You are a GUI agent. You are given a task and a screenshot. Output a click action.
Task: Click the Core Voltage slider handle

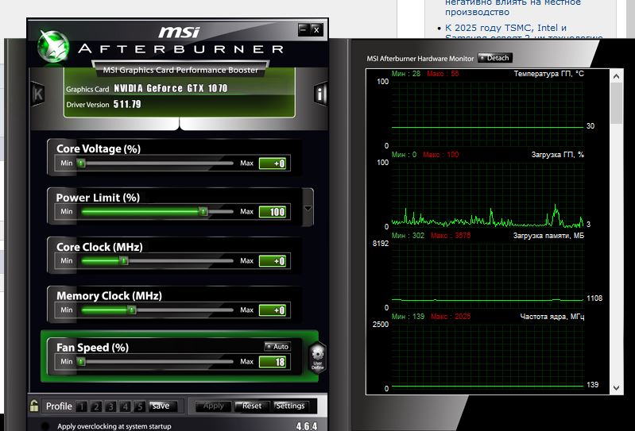tap(81, 163)
